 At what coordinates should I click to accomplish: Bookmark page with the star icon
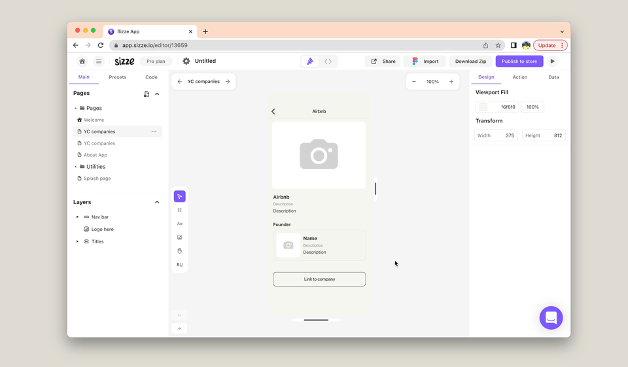498,45
